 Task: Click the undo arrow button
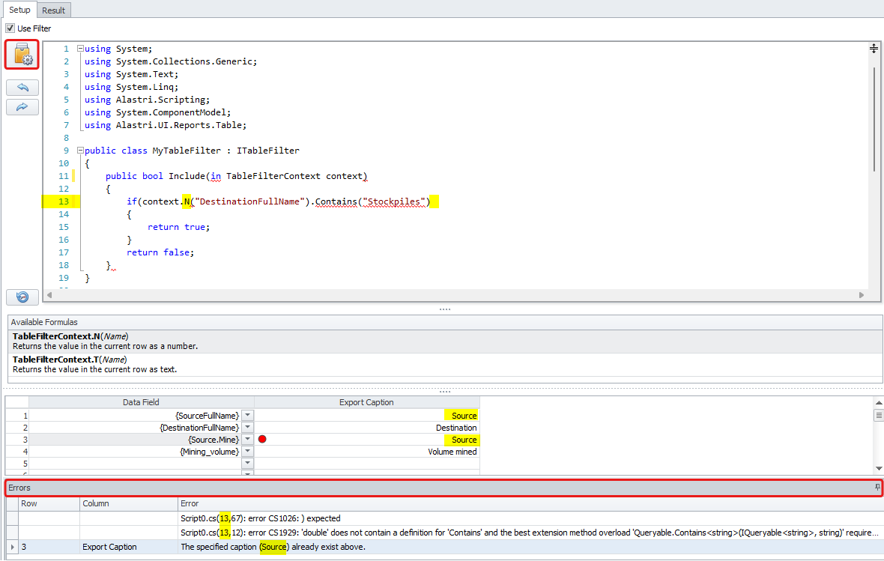(22, 88)
